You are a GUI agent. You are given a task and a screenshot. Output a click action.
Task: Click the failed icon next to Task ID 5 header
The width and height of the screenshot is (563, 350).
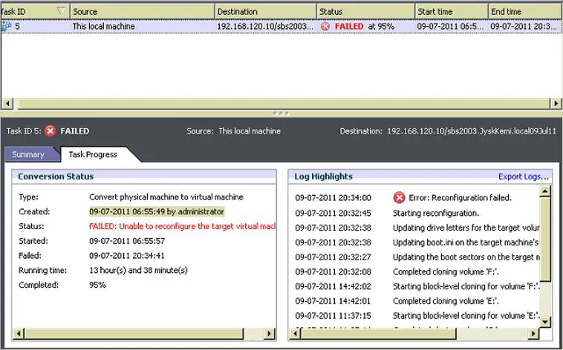(50, 131)
